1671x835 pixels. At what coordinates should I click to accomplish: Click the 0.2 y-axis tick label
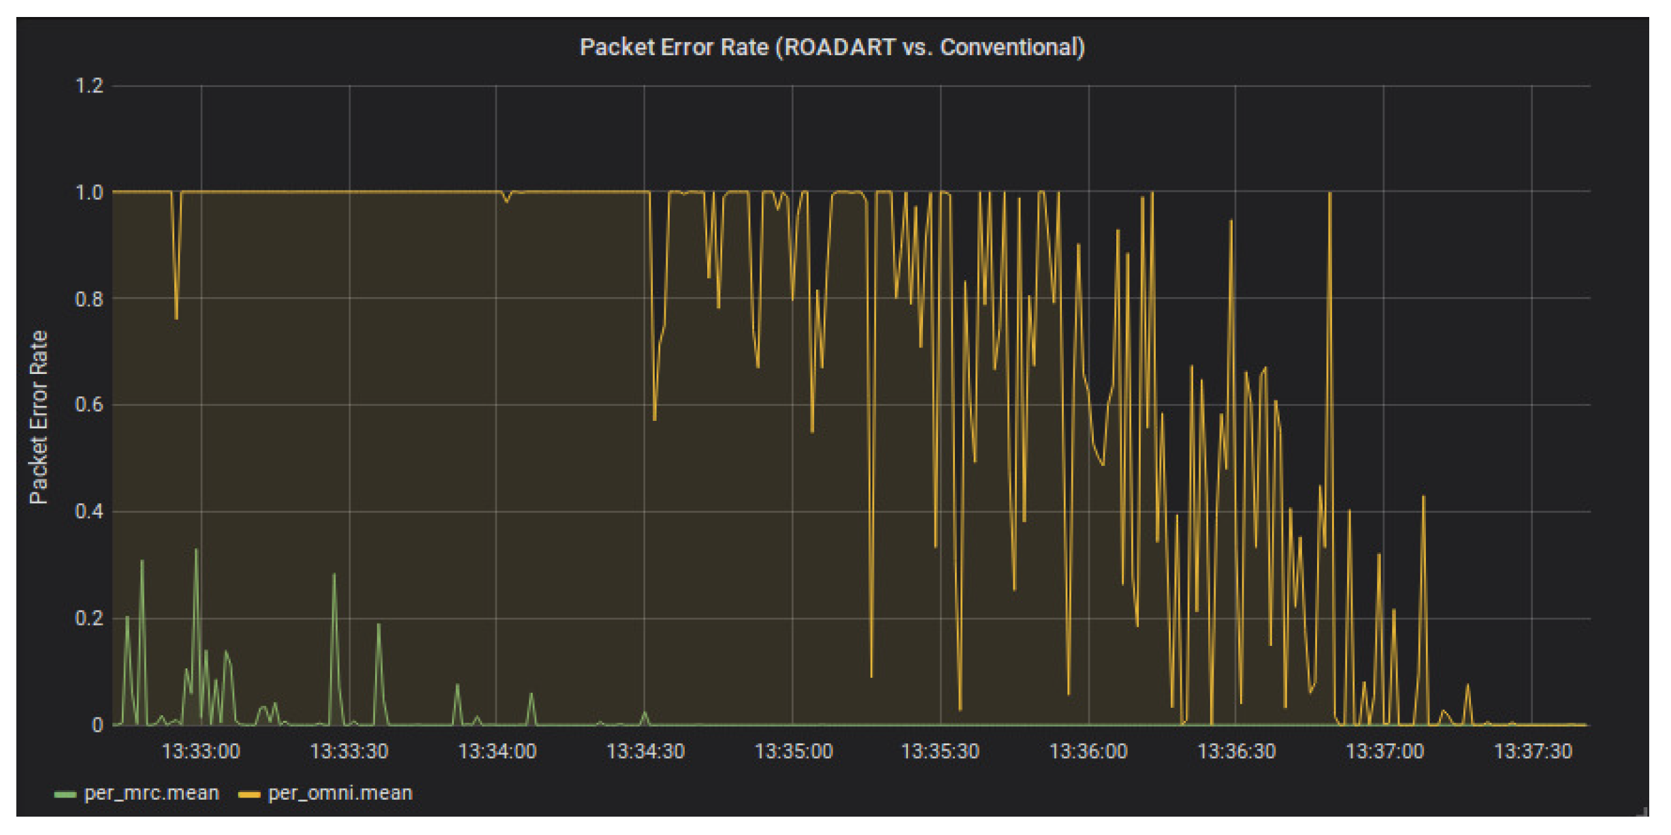(89, 618)
